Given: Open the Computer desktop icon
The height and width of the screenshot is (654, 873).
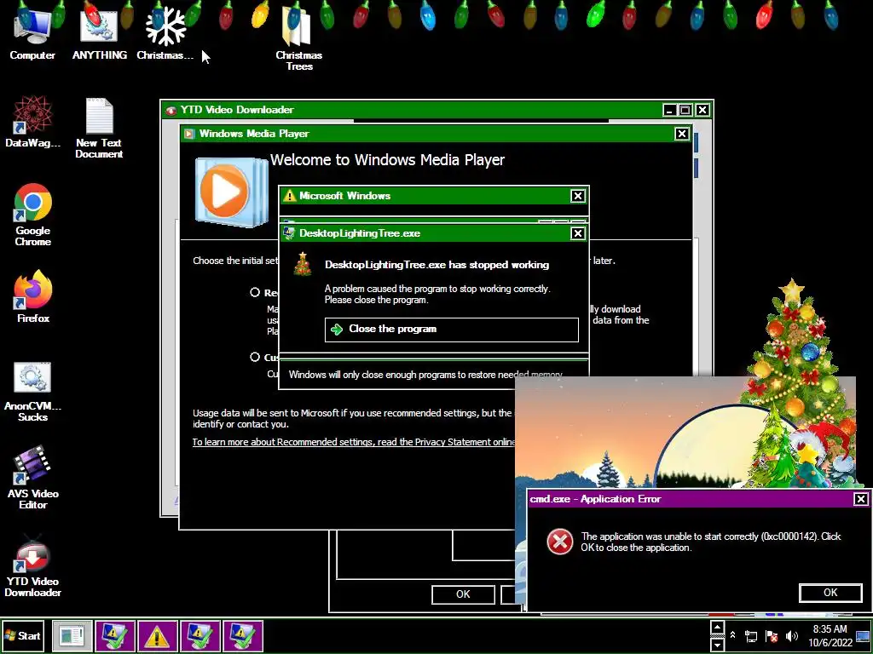Looking at the screenshot, I should (32, 33).
